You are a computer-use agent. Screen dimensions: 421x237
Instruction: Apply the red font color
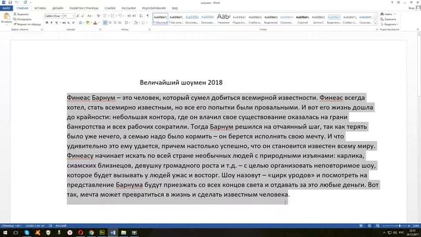pos(95,23)
